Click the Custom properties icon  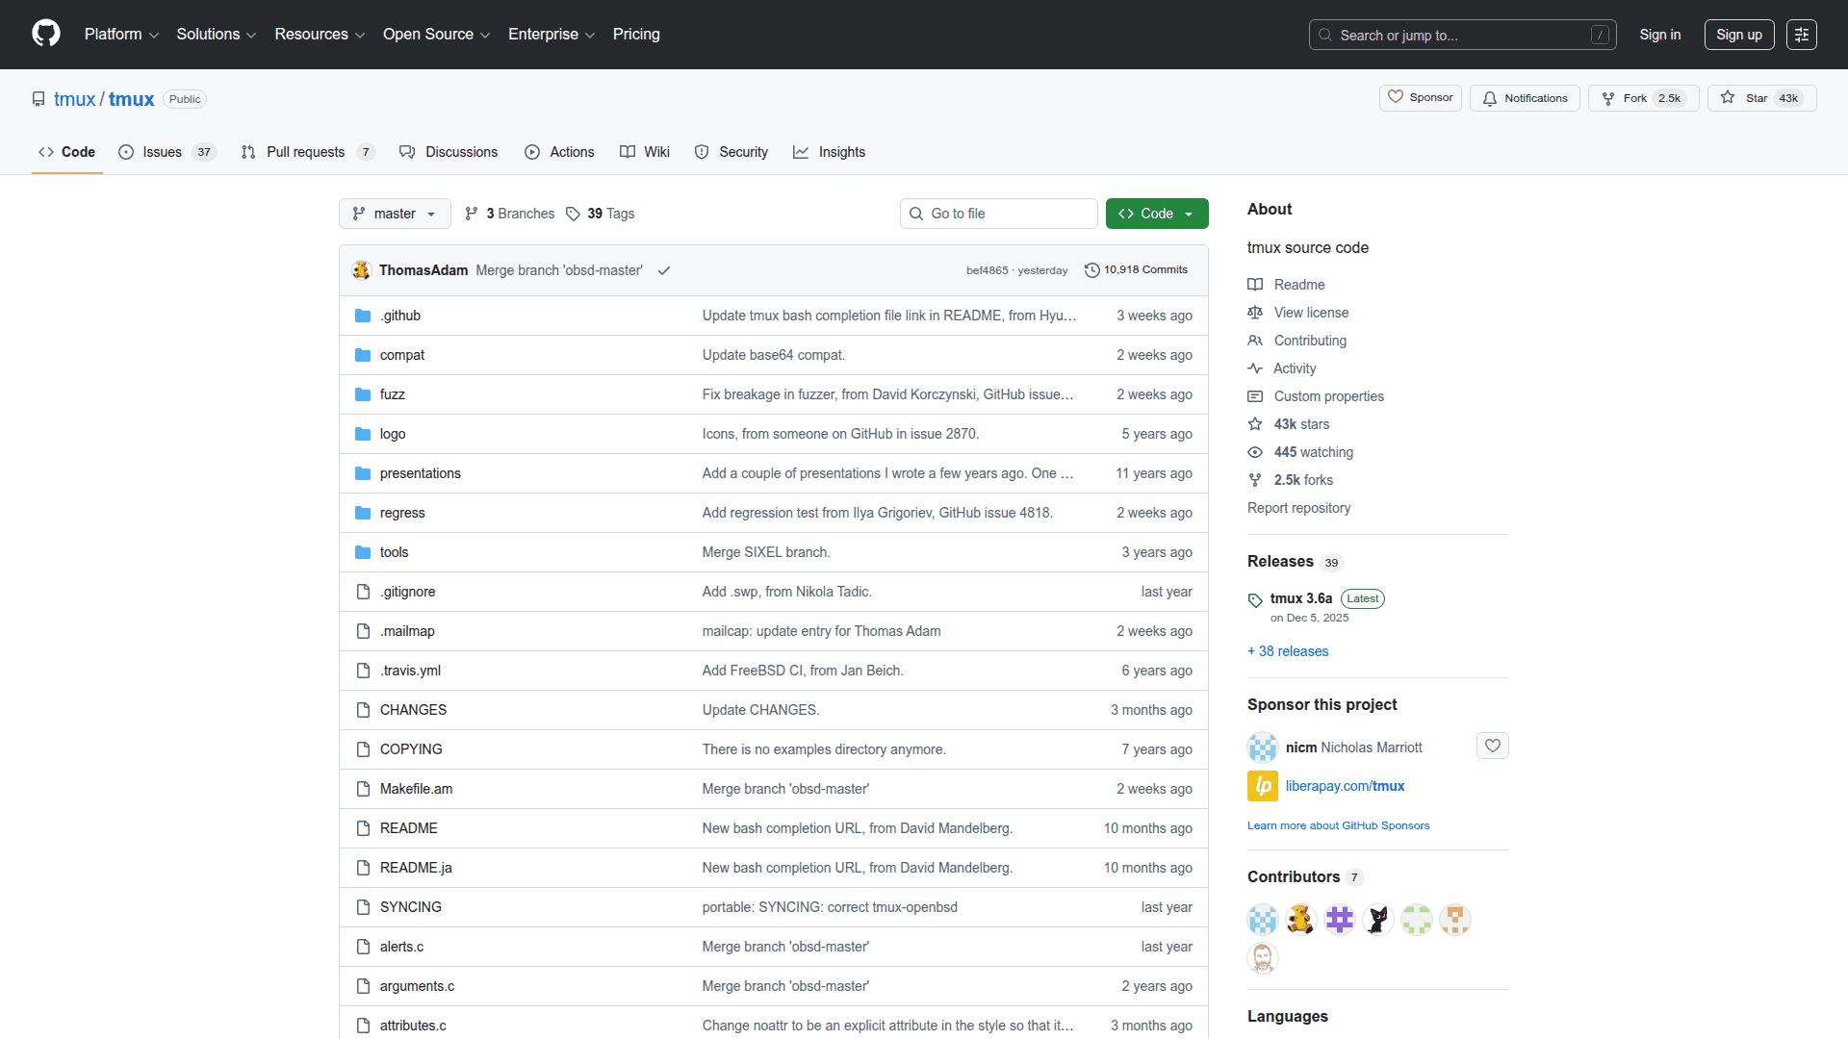tap(1255, 396)
